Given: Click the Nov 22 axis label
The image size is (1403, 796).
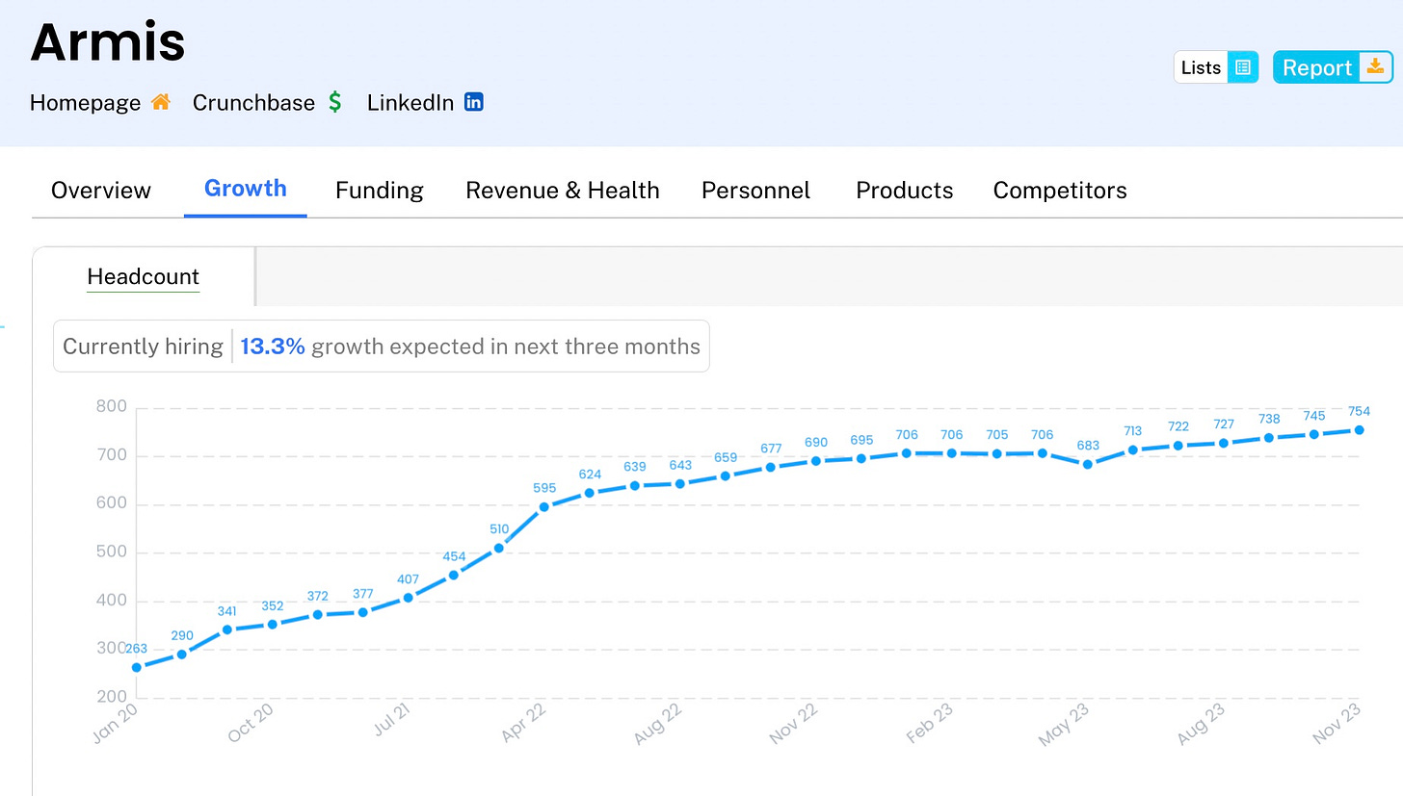Looking at the screenshot, I should tap(794, 724).
